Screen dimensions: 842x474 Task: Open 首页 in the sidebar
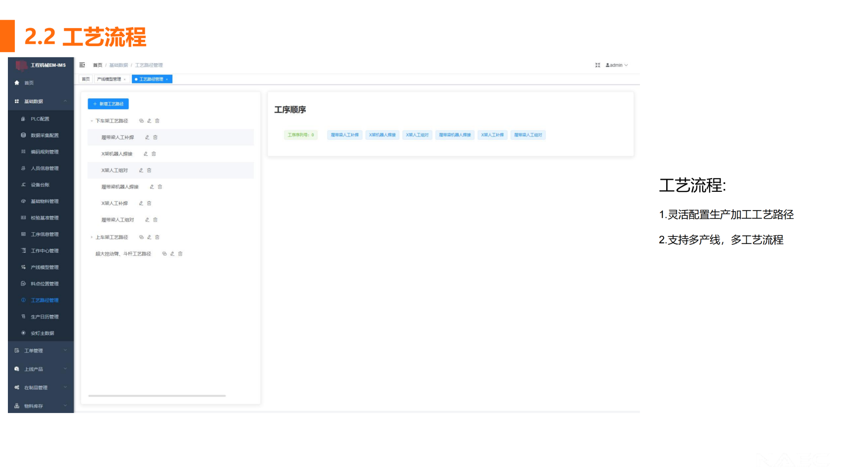click(41, 83)
